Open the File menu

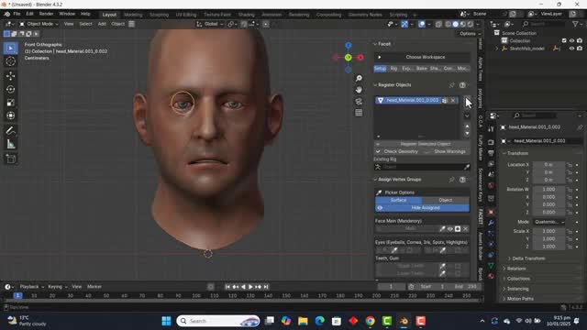tap(17, 14)
